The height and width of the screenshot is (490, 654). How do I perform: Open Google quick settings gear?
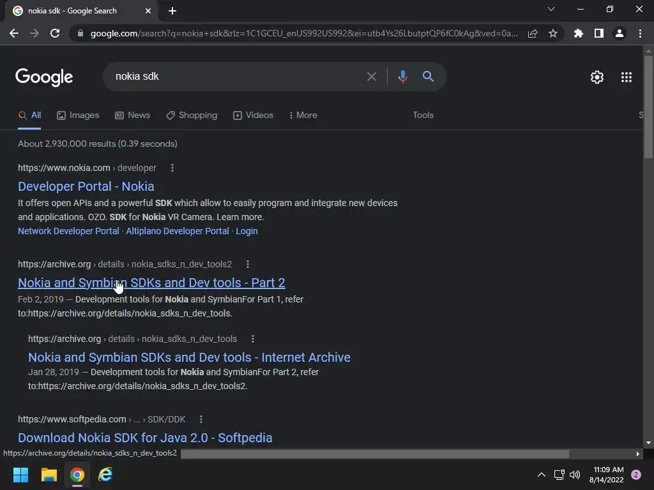point(597,77)
